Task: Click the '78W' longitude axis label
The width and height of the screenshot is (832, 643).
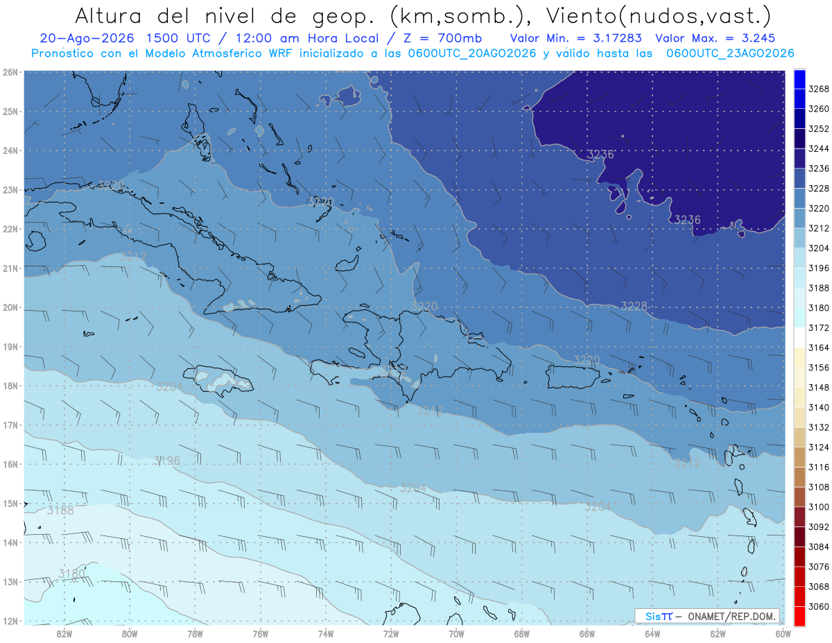Action: (x=195, y=633)
